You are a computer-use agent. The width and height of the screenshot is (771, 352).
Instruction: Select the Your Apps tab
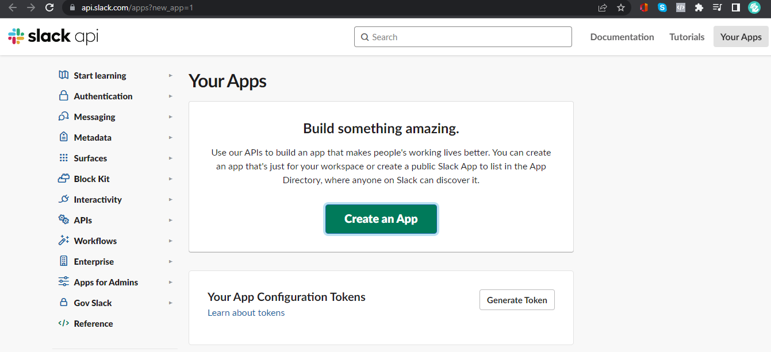[741, 37]
